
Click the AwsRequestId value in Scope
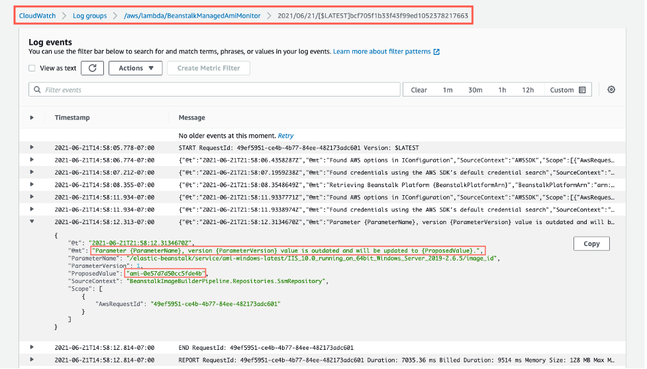coord(215,304)
